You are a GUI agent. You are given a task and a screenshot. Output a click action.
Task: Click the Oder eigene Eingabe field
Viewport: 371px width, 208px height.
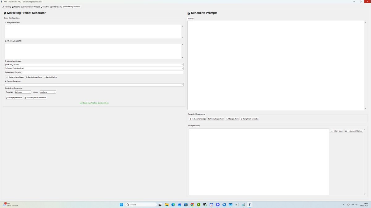click(103, 72)
